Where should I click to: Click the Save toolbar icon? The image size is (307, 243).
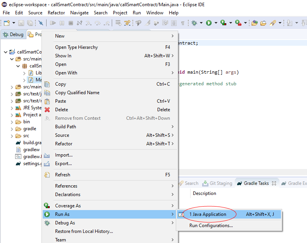pos(21,23)
